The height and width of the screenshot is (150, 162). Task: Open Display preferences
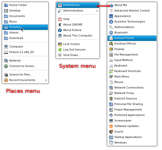(x=132, y=49)
